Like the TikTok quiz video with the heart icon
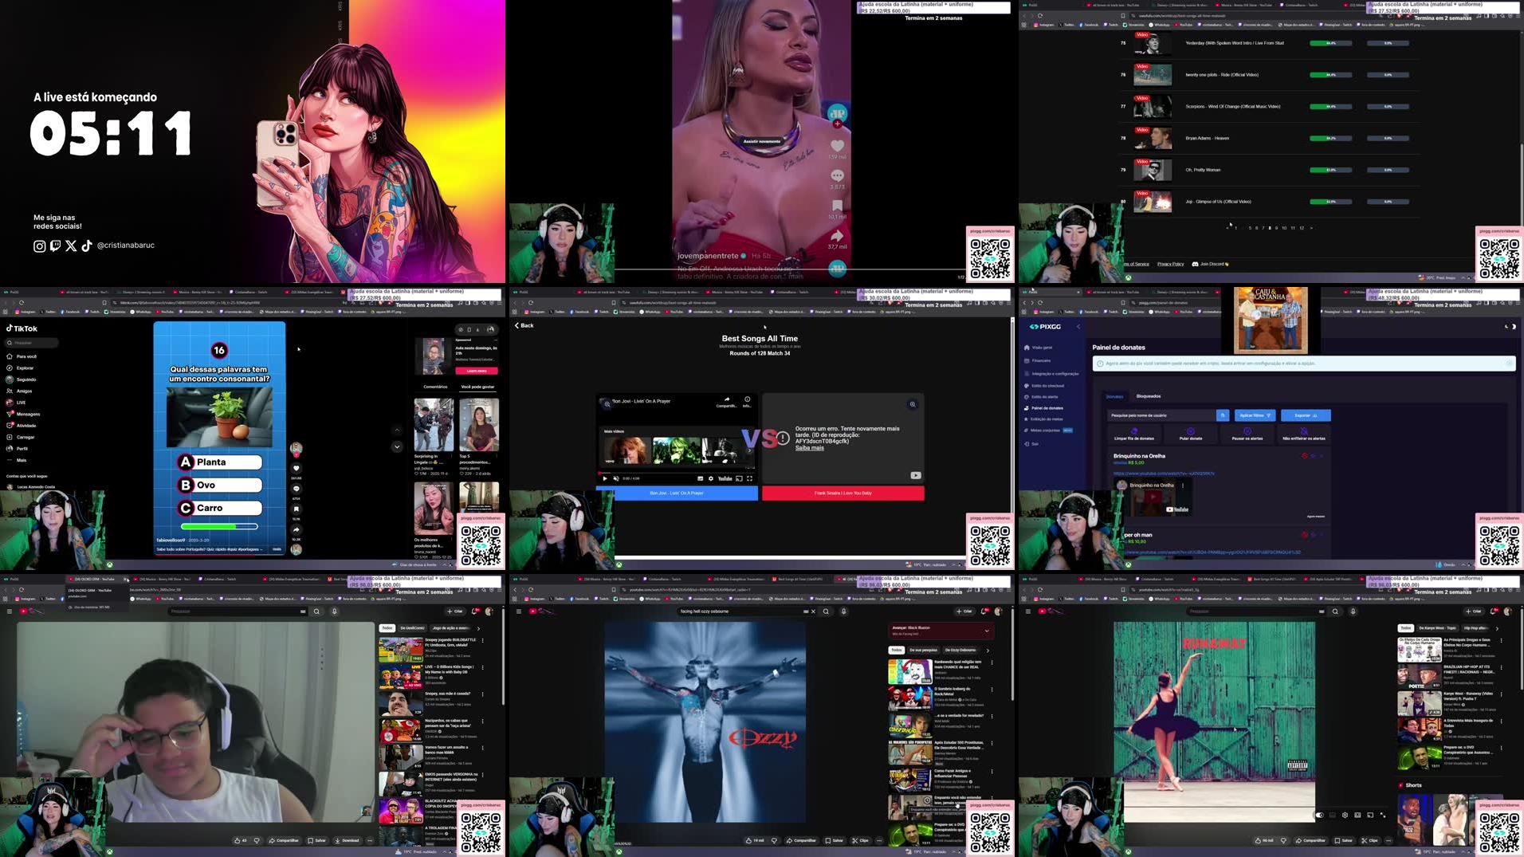The width and height of the screenshot is (1524, 857). point(297,468)
